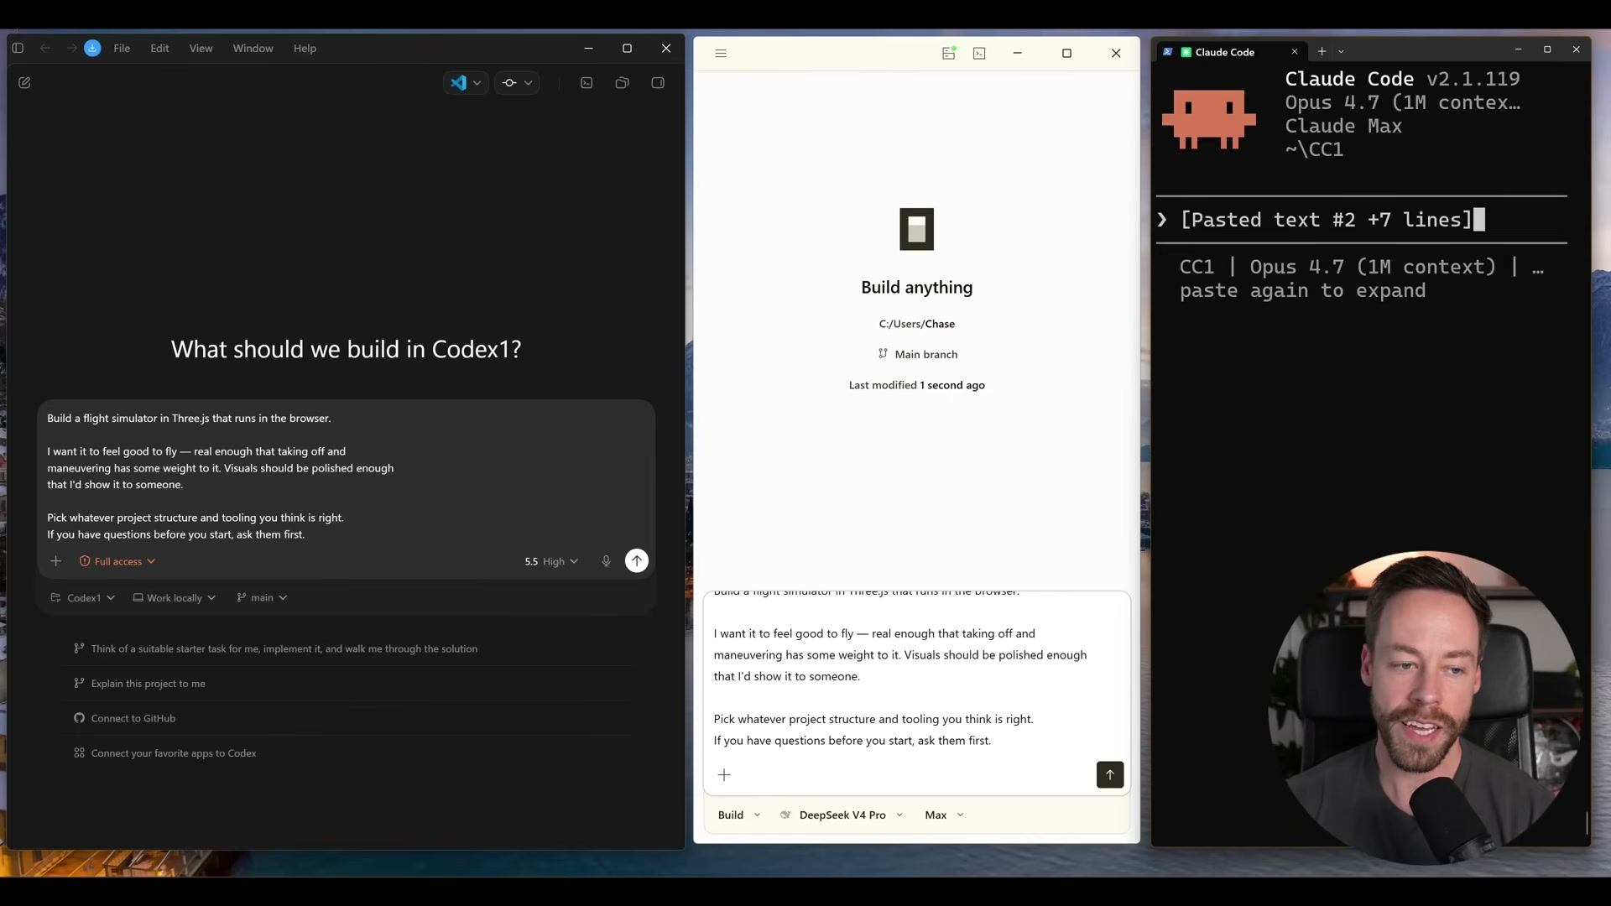Click Explain this project to me
The height and width of the screenshot is (906, 1611).
click(x=148, y=683)
